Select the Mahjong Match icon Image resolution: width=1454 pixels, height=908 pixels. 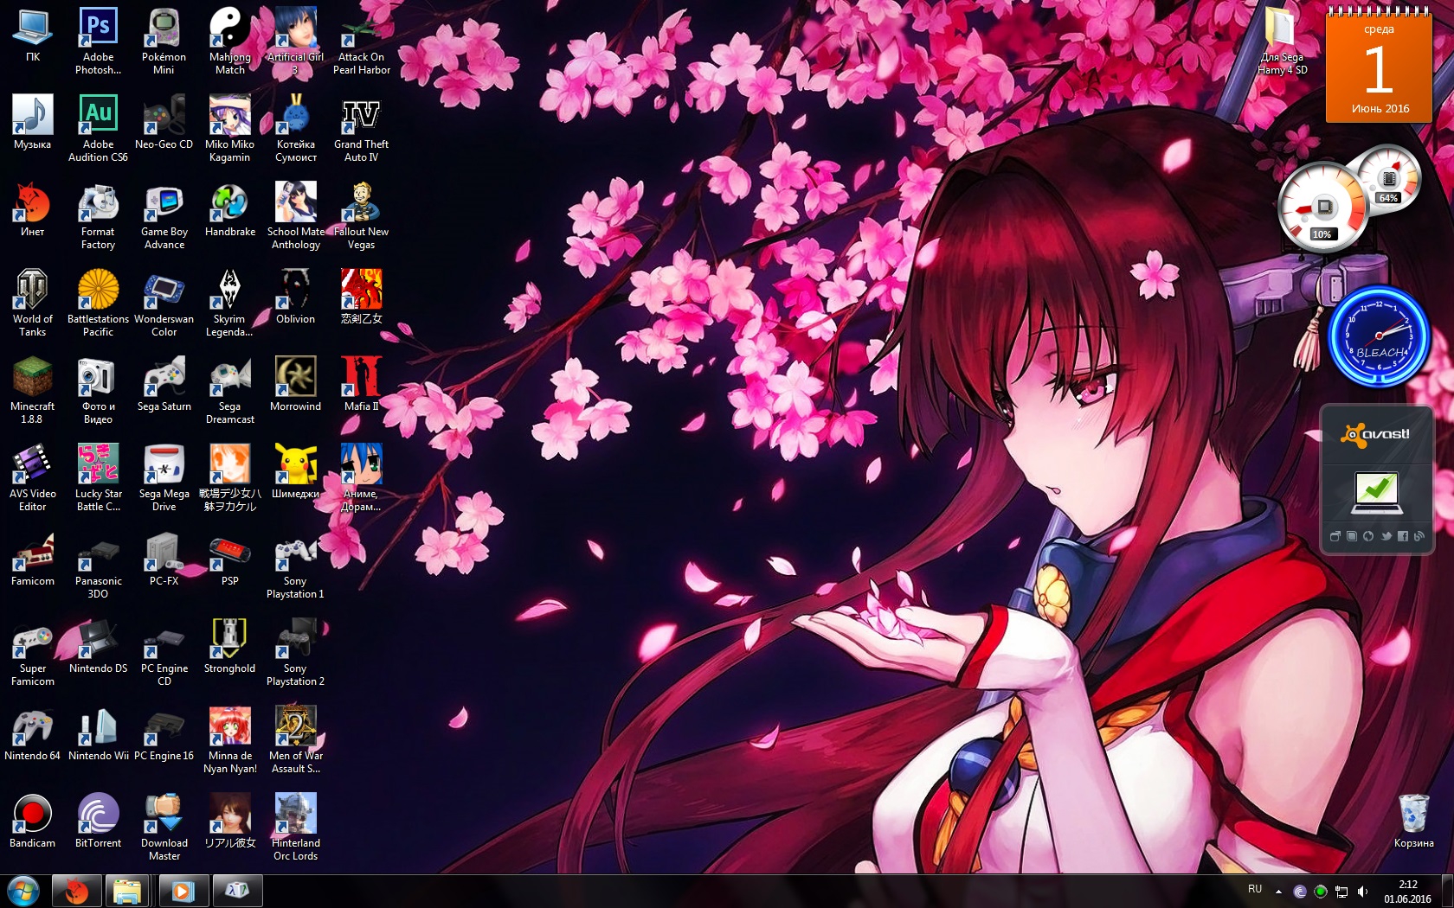click(229, 41)
